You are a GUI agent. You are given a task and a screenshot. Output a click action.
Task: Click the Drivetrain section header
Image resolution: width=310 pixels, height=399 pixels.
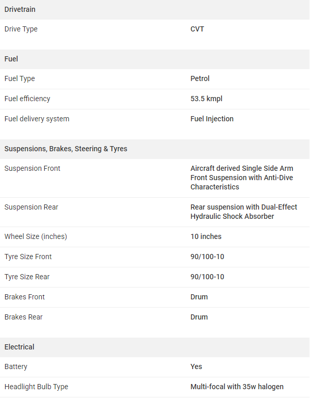click(x=20, y=9)
